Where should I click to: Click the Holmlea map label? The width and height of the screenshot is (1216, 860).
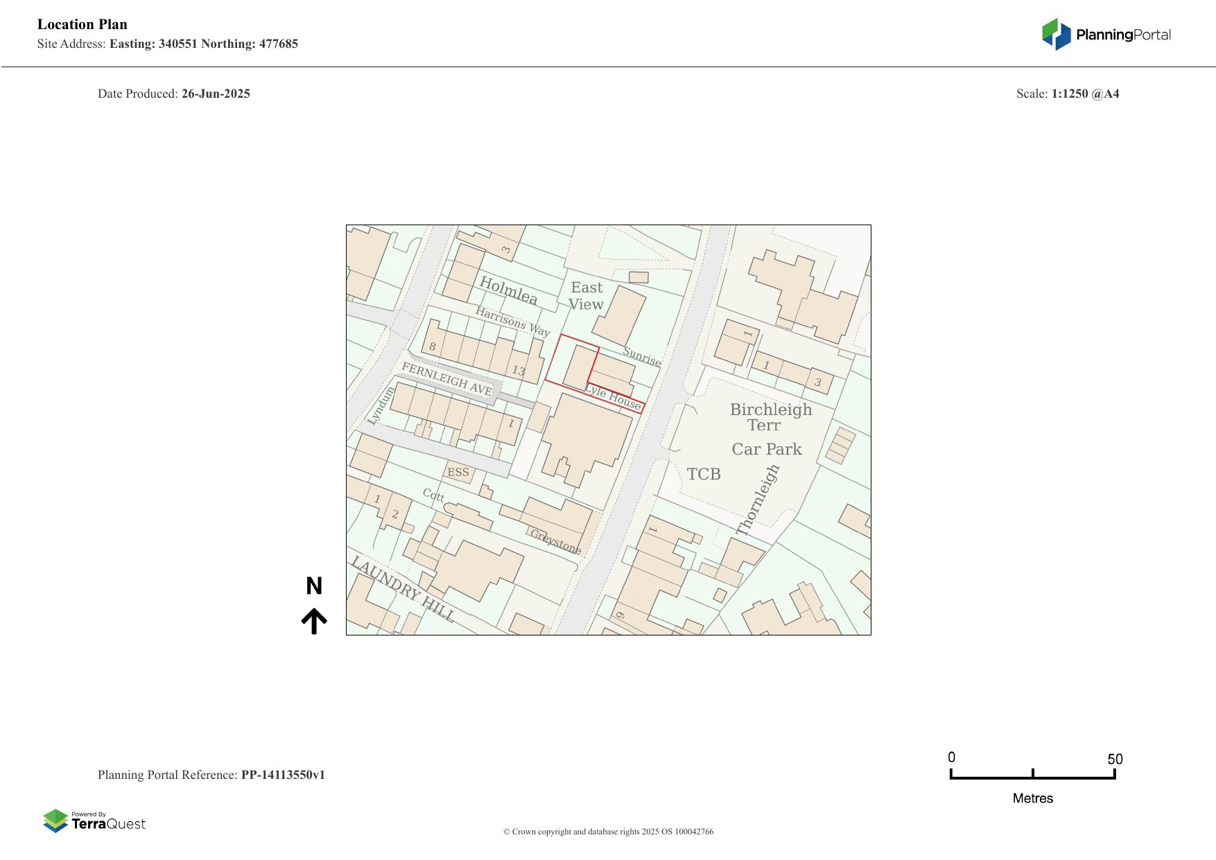coord(508,290)
